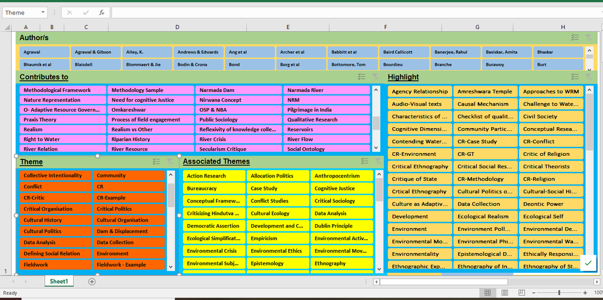Filter authors by Bourdieu
Viewport: 603px width, 300px height.
[405, 64]
